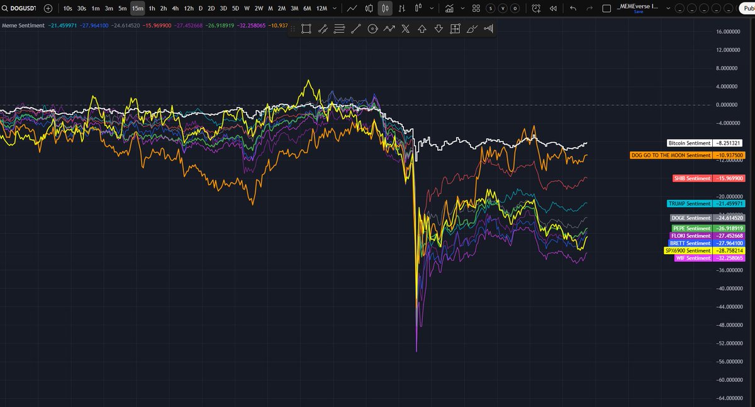Select the 10s timeframe
This screenshot has width=755, height=407.
point(67,9)
